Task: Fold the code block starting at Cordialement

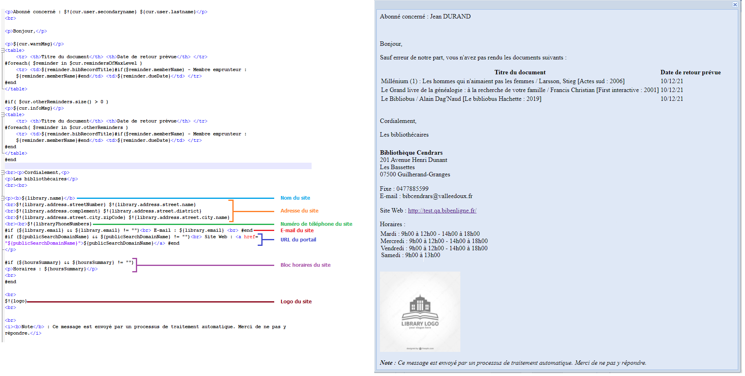Action: coord(3,173)
